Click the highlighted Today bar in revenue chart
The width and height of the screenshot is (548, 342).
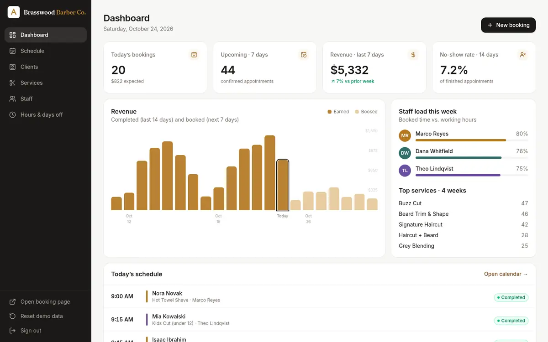coord(283,185)
